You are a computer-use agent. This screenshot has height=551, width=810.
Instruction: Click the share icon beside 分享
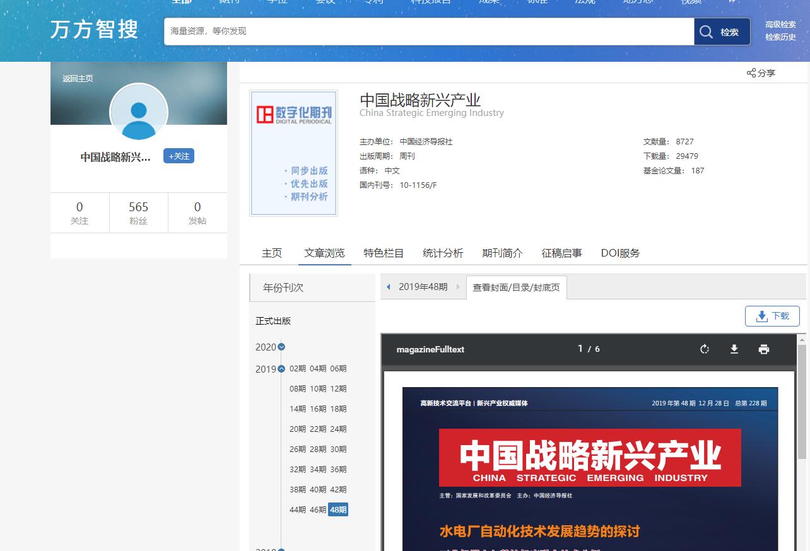coord(751,73)
